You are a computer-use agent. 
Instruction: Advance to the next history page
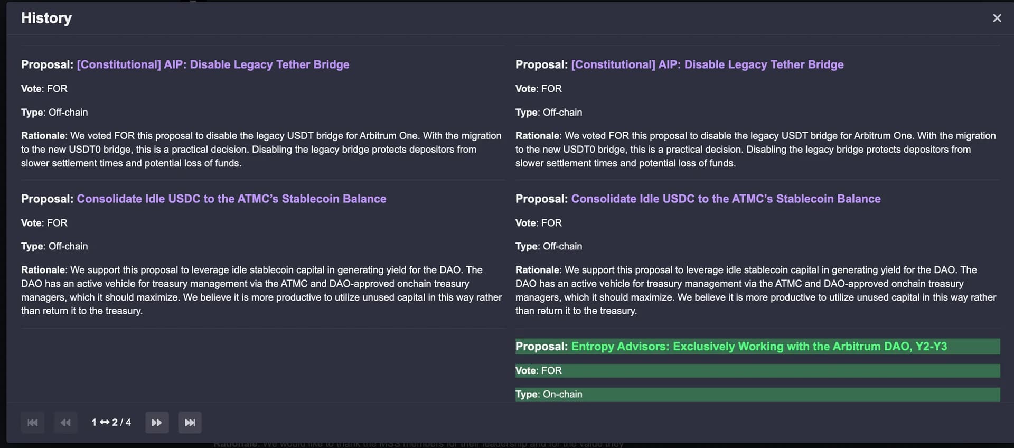(x=157, y=423)
